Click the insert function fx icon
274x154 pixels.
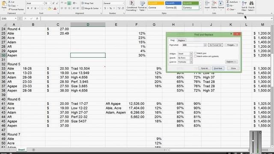[37, 18]
